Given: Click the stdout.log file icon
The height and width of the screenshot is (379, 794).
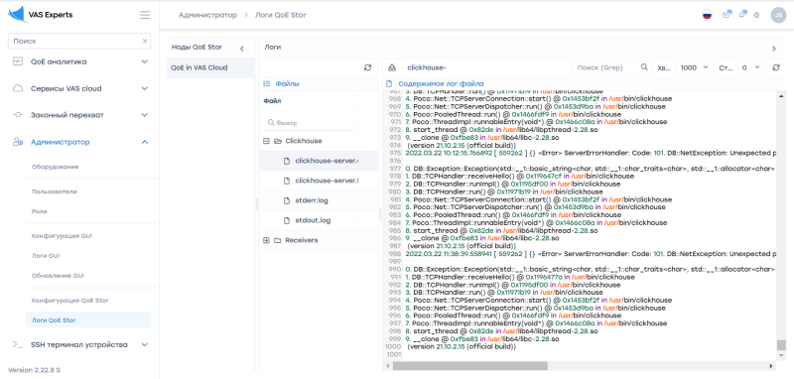Looking at the screenshot, I should point(287,220).
